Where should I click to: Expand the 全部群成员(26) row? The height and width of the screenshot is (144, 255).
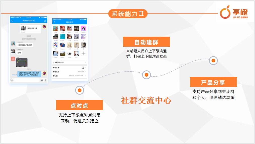(69, 62)
